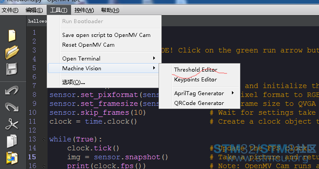Click line number 1 in the gutter
This screenshot has width=319, height=169.
(x=34, y=32)
